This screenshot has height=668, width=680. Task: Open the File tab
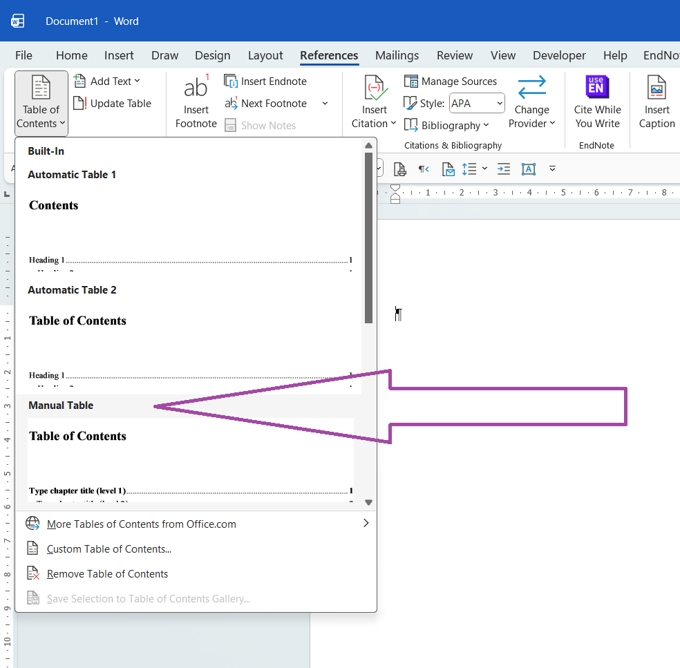point(23,55)
